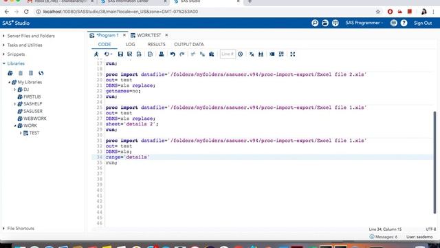
Task: Click the properties icon in the Libraries pane
Action: click(x=31, y=73)
